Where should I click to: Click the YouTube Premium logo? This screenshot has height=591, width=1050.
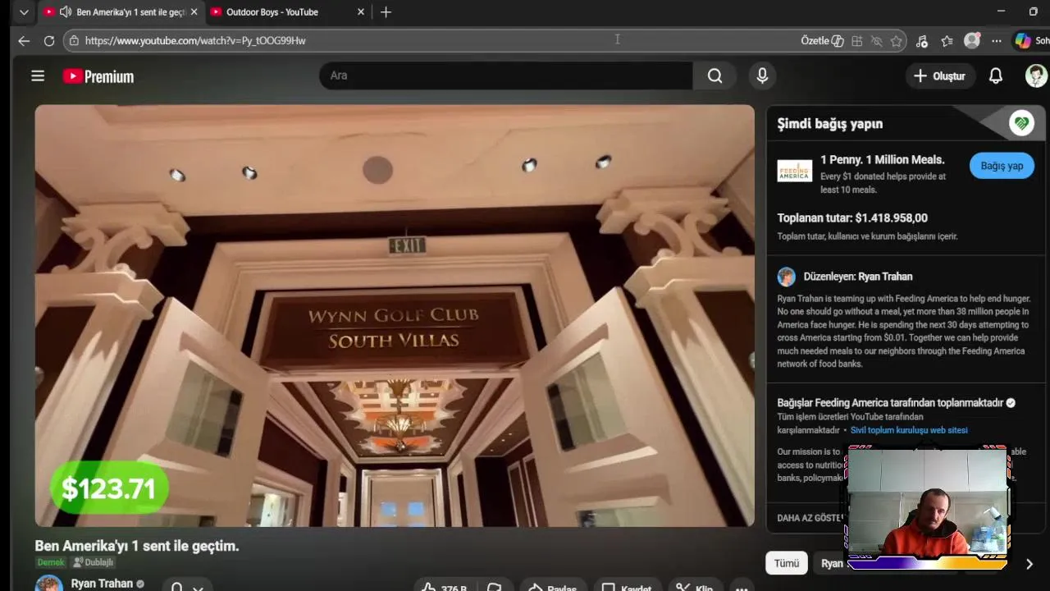(x=98, y=76)
